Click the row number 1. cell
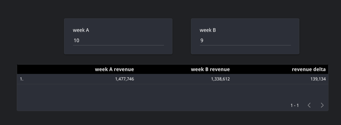Viewport: 341px width, 125px height. 22,79
